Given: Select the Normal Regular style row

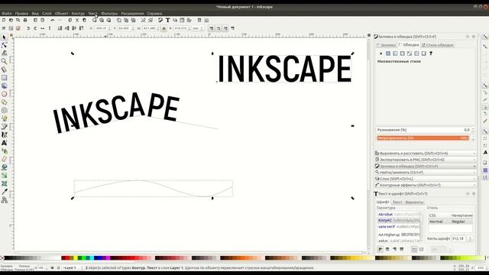Looking at the screenshot, I should [450, 222].
